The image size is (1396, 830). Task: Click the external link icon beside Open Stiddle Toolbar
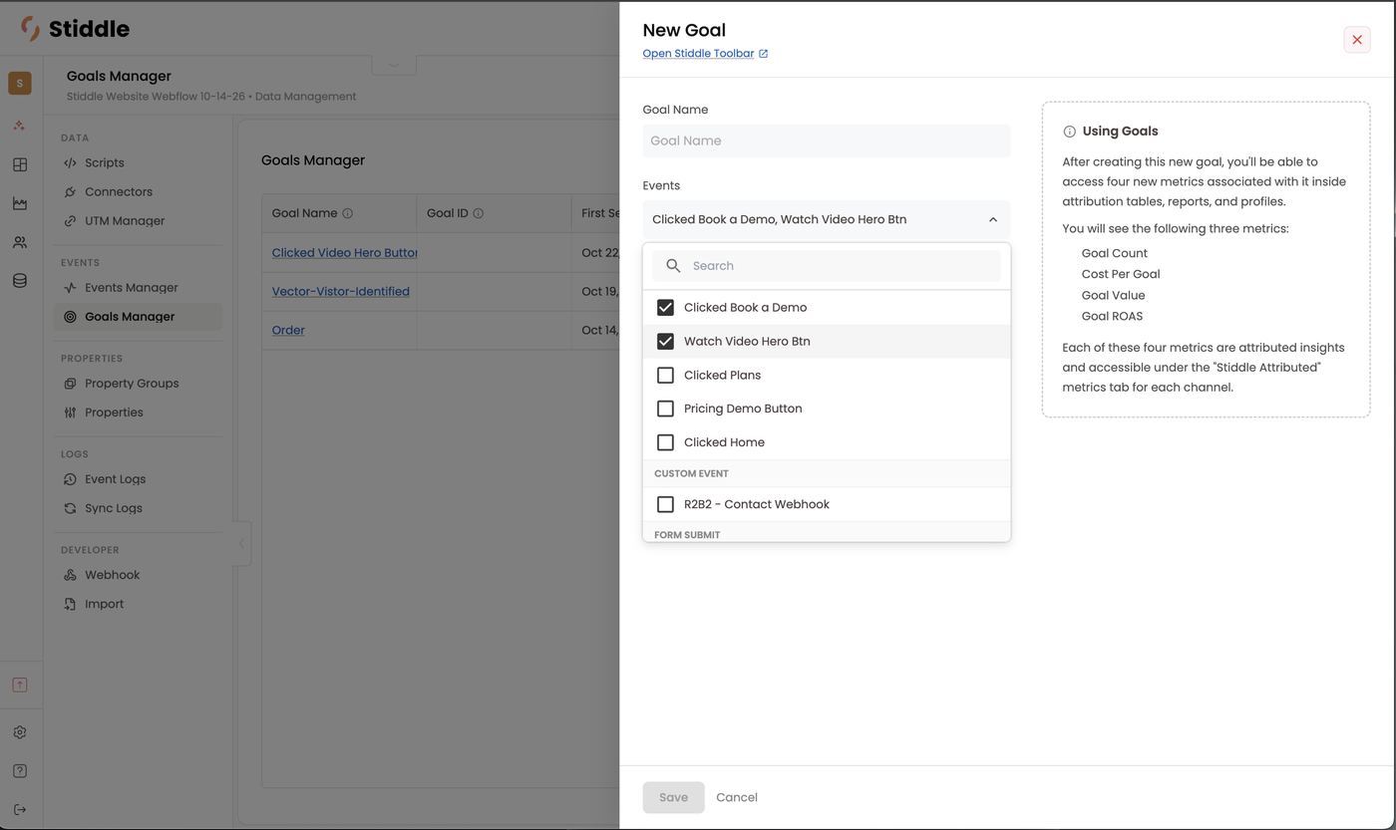[x=763, y=54]
